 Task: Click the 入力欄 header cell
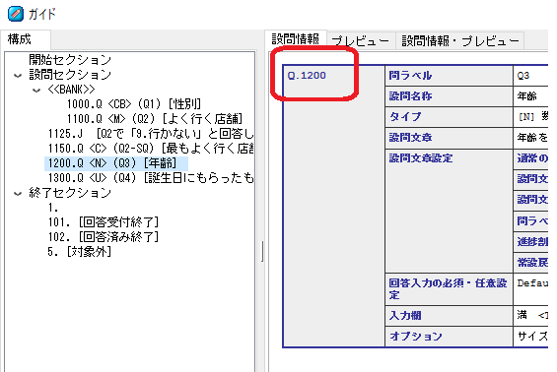click(450, 316)
